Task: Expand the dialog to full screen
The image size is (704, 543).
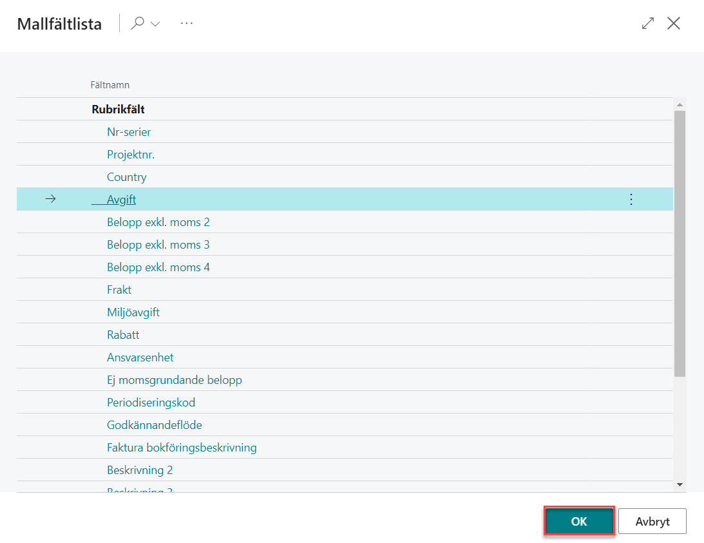Action: (x=648, y=24)
